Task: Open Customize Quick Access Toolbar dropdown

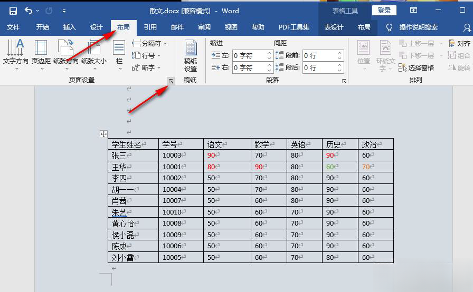Action: (x=64, y=11)
